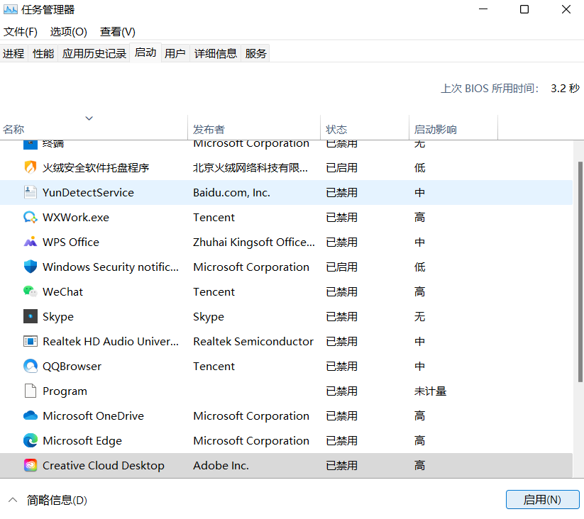Screen dimensions: 584x519
Task: Click the Windows Security shield icon
Action: (x=31, y=267)
